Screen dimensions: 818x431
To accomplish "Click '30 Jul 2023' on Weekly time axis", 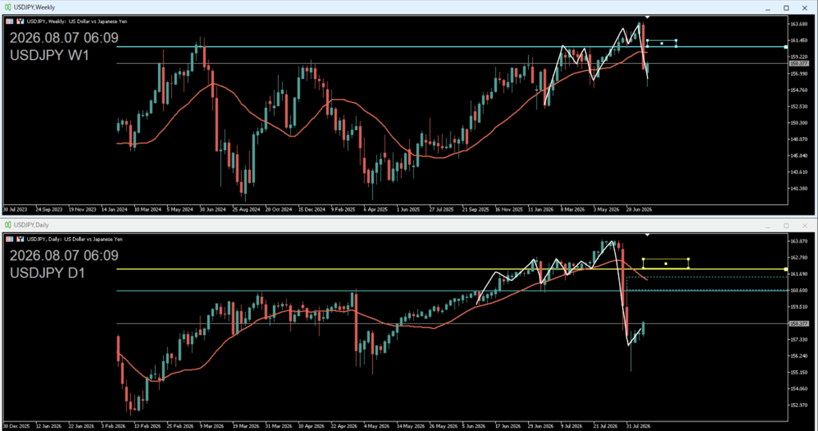I will [x=15, y=209].
